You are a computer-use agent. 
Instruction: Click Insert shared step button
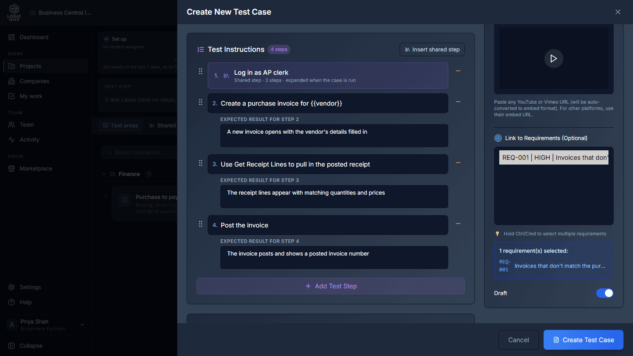coord(432,49)
